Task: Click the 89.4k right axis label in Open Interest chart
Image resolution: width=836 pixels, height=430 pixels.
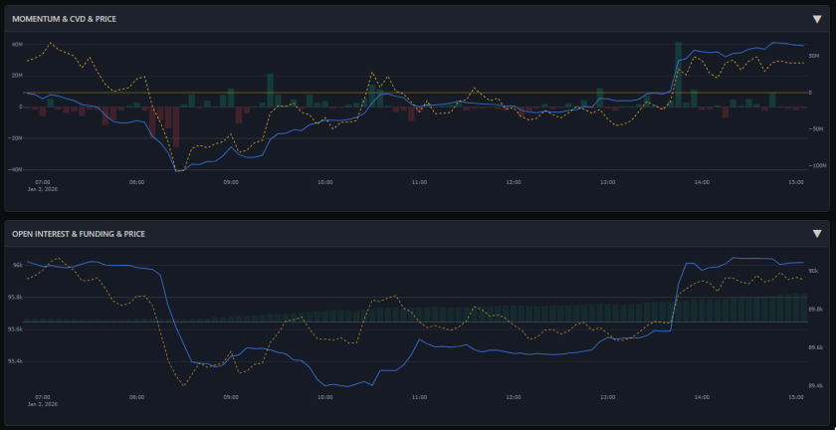Action: 815,385
